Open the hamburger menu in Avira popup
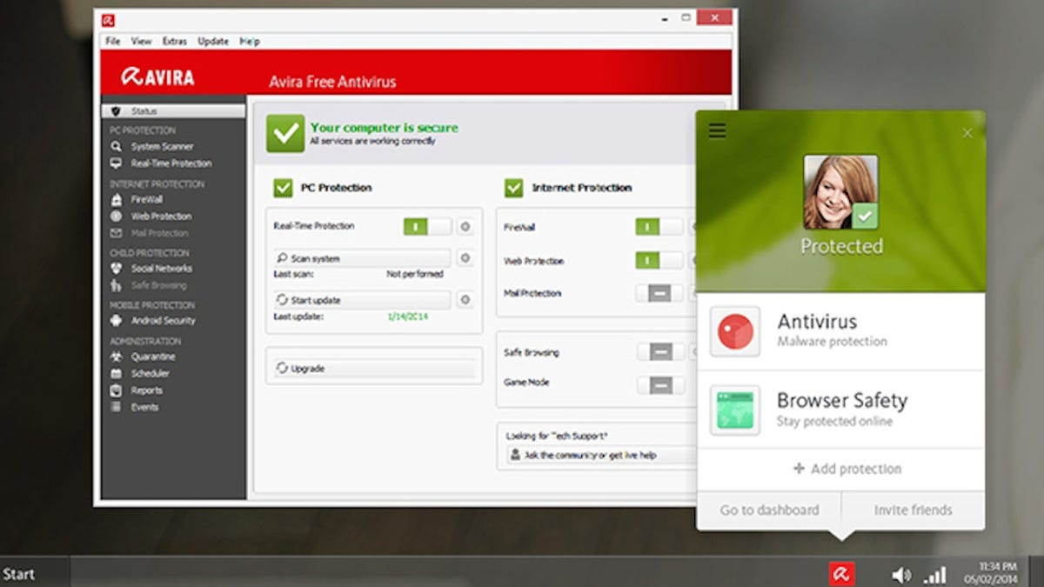The height and width of the screenshot is (587, 1044). point(717,131)
